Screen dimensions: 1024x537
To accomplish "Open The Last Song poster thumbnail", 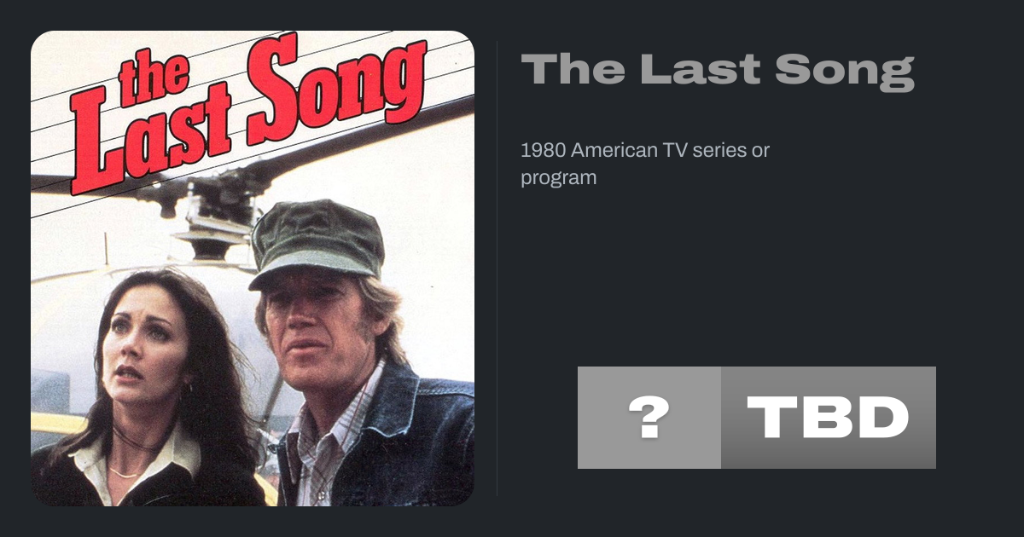I will [x=253, y=268].
